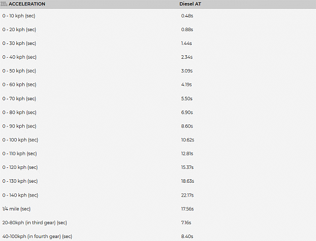This screenshot has height=241, width=316.
Task: Select the 0.48s acceleration value
Action: [187, 16]
